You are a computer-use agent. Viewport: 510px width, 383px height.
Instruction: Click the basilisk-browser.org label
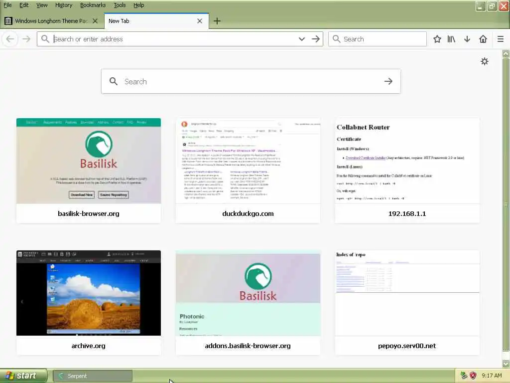(89, 213)
